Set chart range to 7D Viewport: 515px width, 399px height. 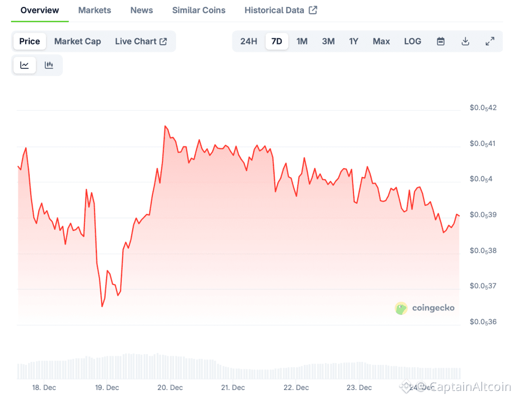[277, 41]
